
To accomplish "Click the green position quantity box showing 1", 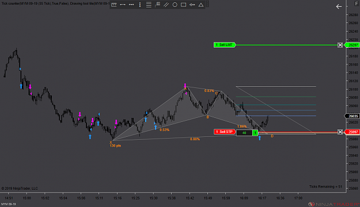I will pyautogui.click(x=255, y=133).
